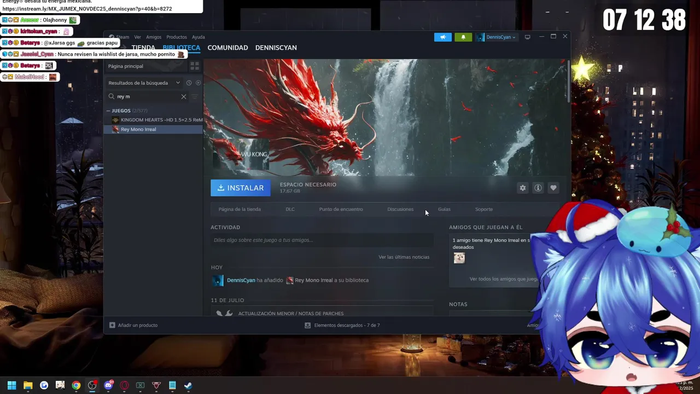This screenshot has width=700, height=394.
Task: Expand Resultados de la búsqueda dropdown
Action: [144, 83]
